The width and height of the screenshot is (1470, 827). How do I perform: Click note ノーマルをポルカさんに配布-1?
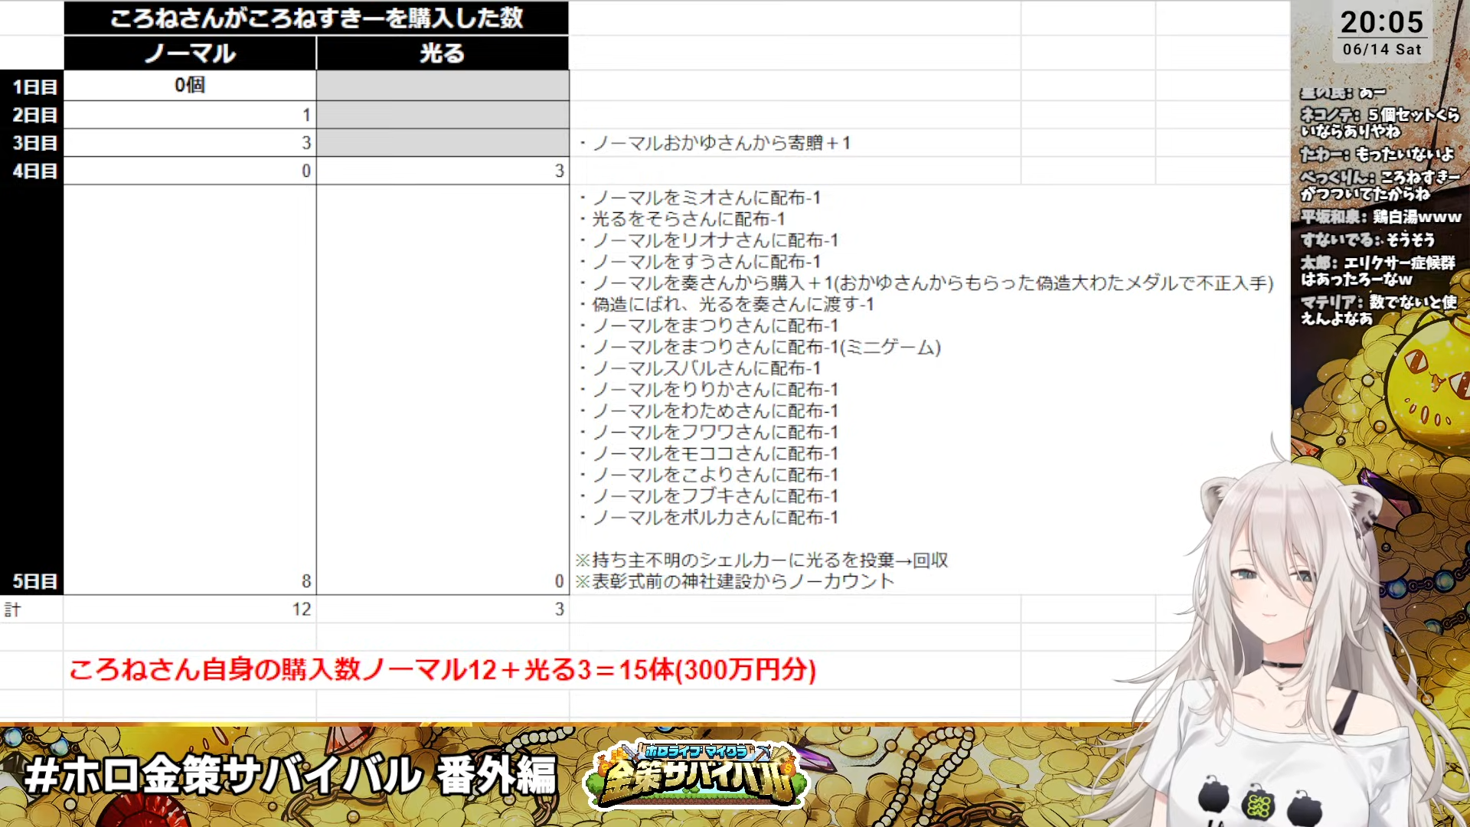708,518
